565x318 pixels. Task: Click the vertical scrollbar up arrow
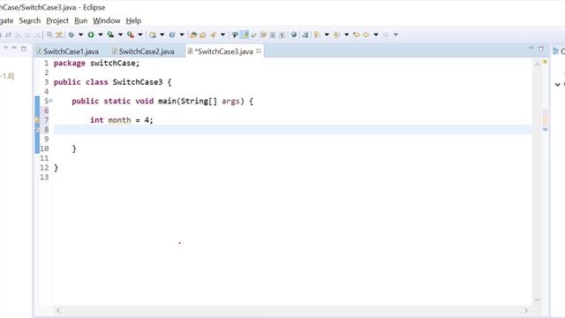[x=538, y=64]
